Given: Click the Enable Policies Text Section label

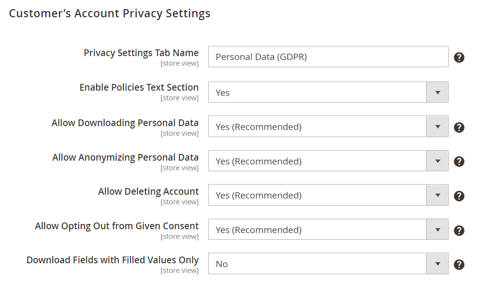Looking at the screenshot, I should pos(139,88).
